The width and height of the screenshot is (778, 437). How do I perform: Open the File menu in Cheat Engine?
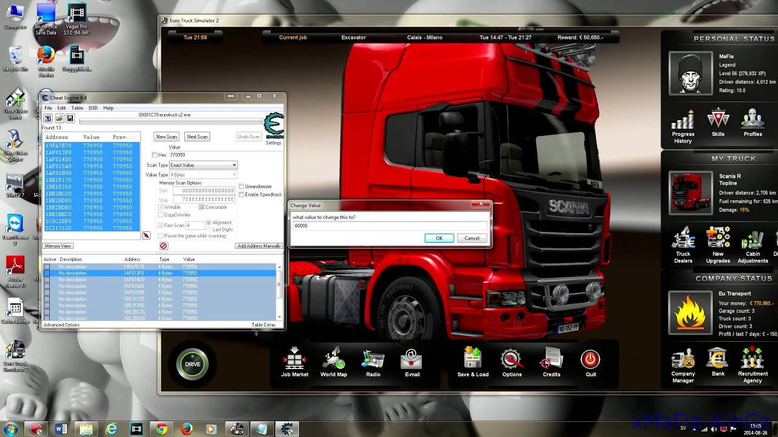pyautogui.click(x=48, y=108)
